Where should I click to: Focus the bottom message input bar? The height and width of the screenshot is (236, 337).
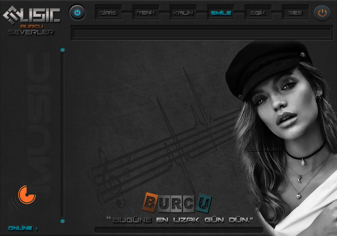click(x=179, y=230)
